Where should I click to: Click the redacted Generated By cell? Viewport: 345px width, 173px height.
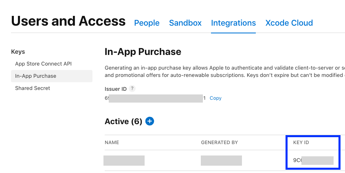221,160
